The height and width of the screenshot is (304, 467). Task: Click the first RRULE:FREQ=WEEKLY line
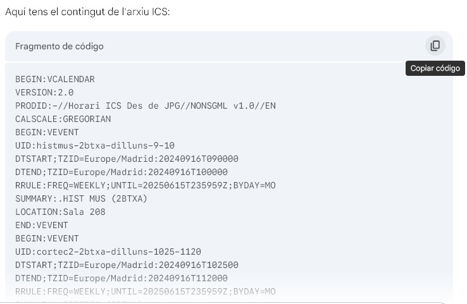coord(146,185)
